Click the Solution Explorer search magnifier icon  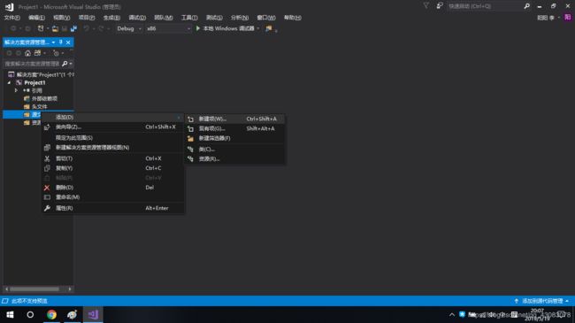pyautogui.click(x=65, y=64)
